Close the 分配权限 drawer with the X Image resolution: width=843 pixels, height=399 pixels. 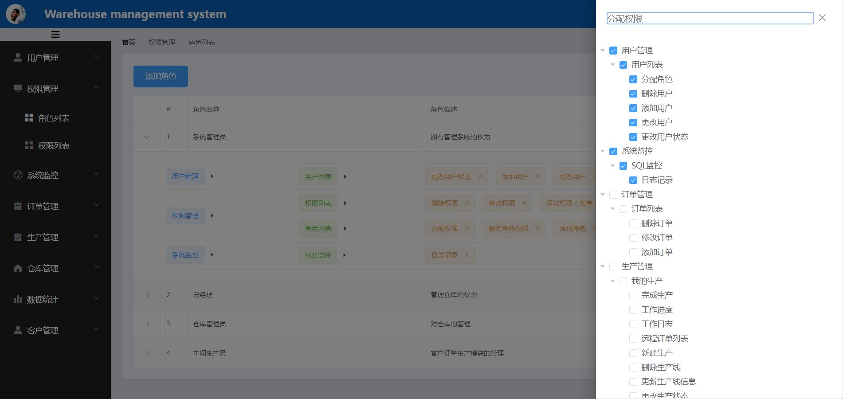click(x=822, y=18)
